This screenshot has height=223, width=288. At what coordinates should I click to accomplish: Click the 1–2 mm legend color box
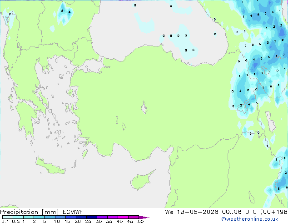click(29, 217)
